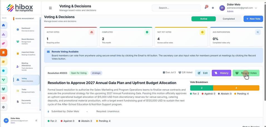
Task: Switch to Active votes toggle
Action: 204,19
